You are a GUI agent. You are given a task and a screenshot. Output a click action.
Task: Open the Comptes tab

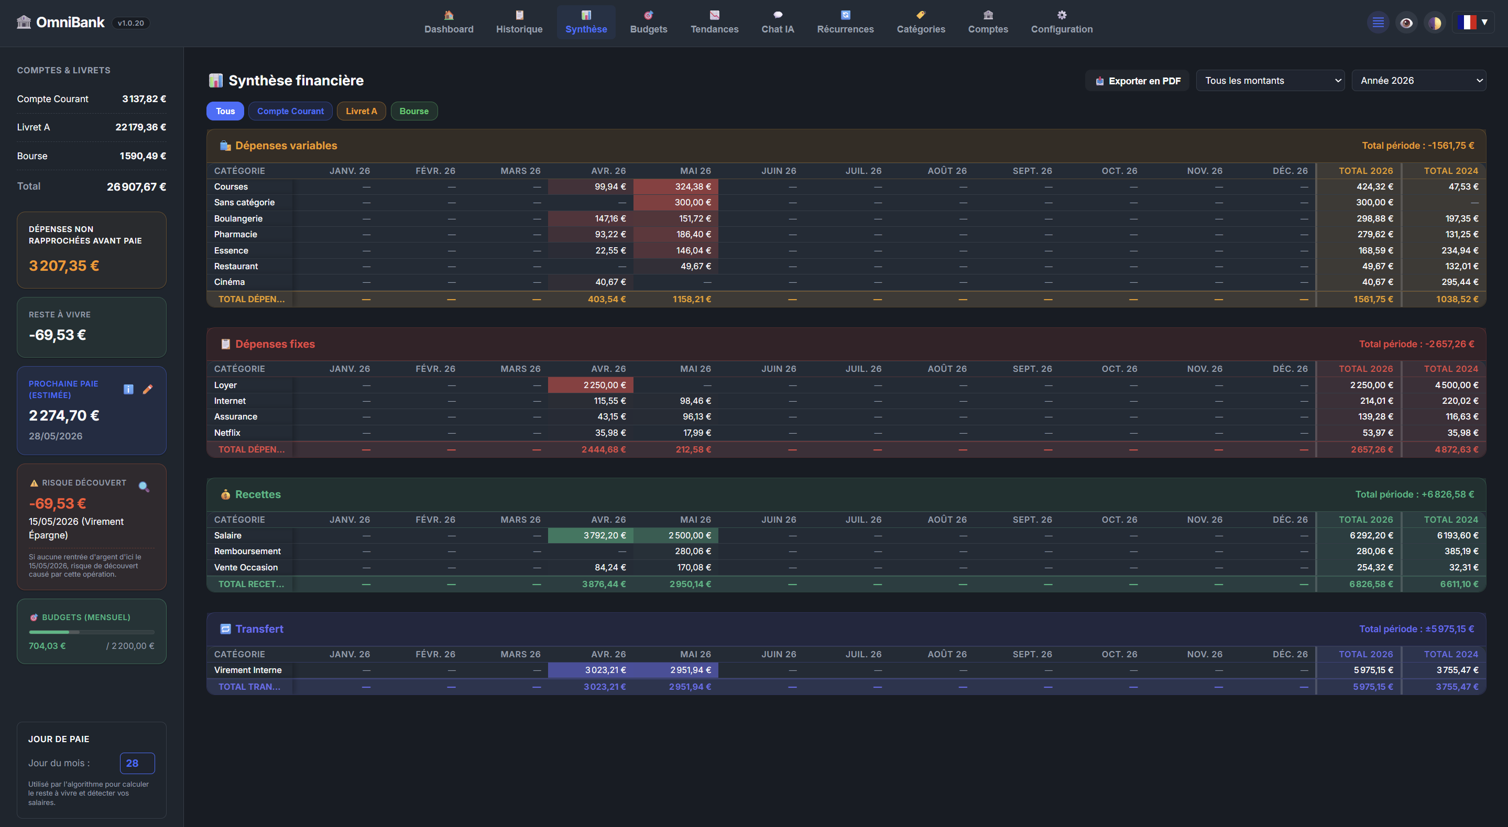[988, 22]
